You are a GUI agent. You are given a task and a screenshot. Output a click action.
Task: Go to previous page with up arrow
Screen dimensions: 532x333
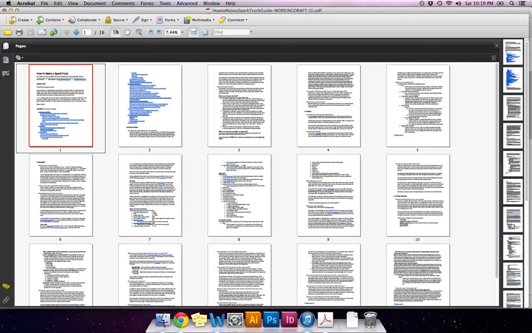(x=66, y=33)
